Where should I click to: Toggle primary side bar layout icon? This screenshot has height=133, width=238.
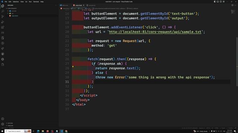[215, 1]
